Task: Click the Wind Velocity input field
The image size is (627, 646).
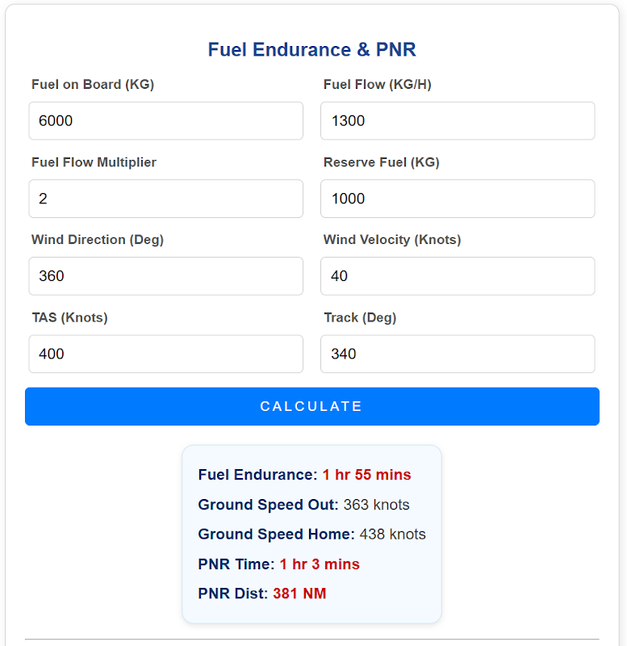Action: 458,276
